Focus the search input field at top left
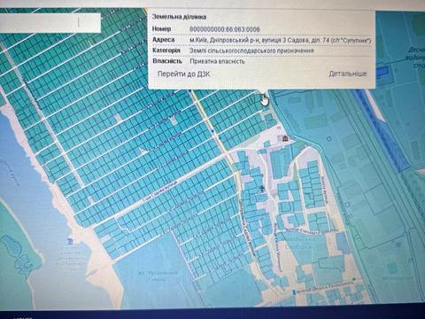 [x=50, y=22]
